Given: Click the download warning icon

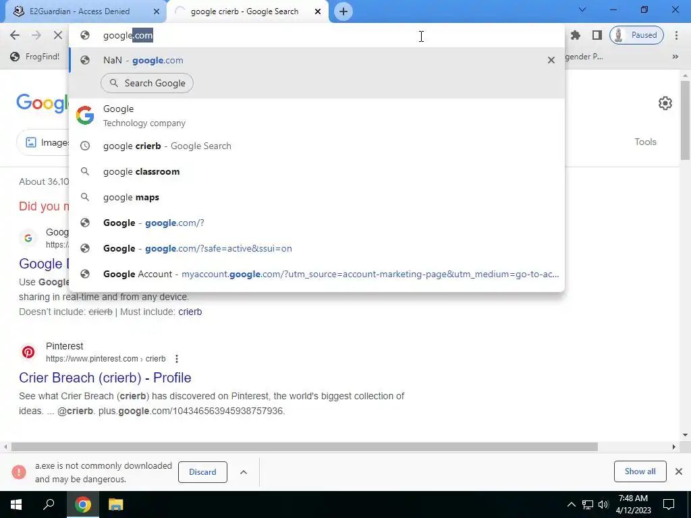Looking at the screenshot, I should pos(19,471).
